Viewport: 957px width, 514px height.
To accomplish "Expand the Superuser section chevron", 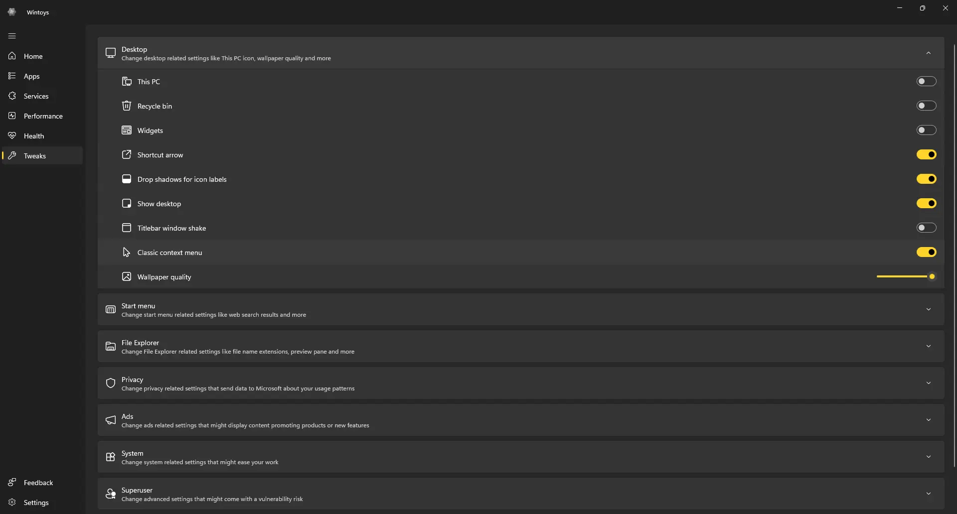I will pyautogui.click(x=928, y=494).
